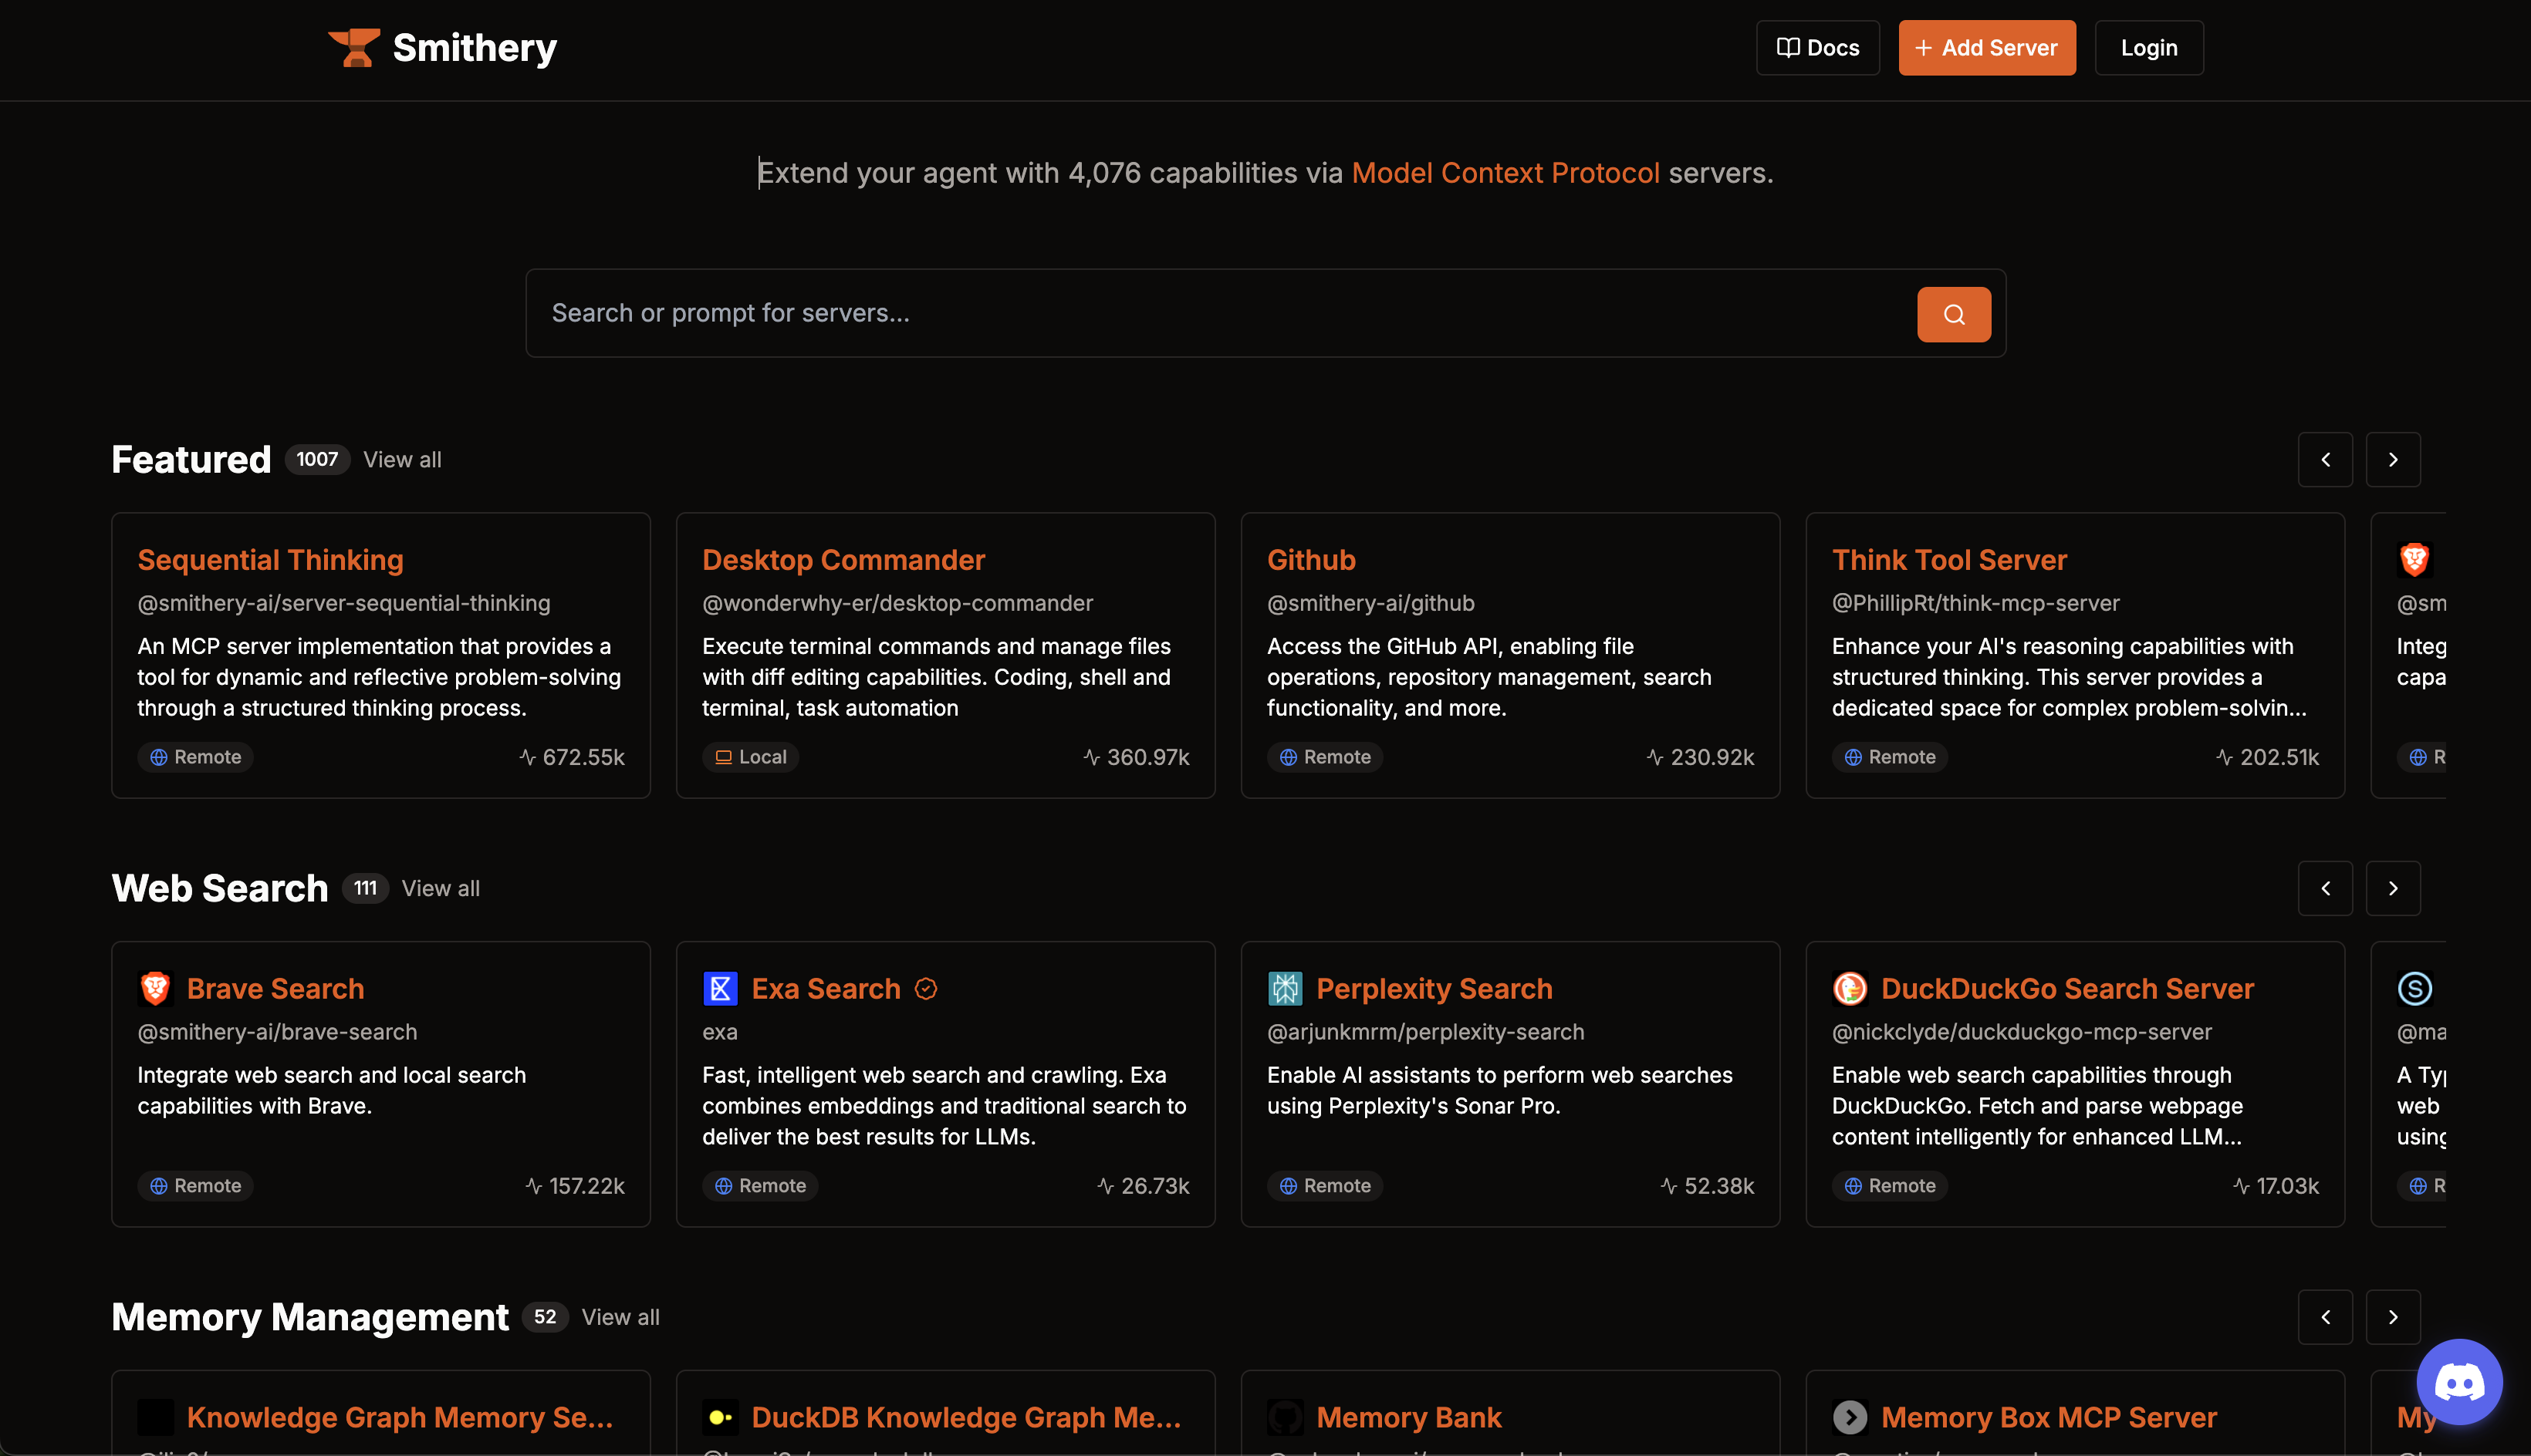This screenshot has width=2531, height=1456.
Task: Click the Memory Management count badge 52
Action: point(546,1318)
